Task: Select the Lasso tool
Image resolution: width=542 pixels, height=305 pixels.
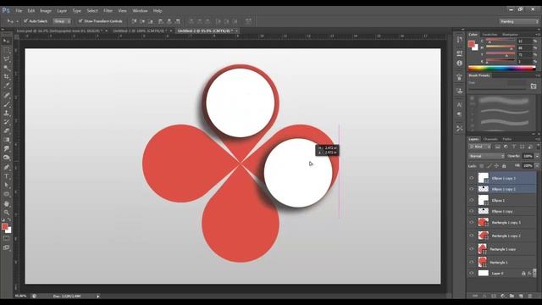Action: [x=6, y=59]
